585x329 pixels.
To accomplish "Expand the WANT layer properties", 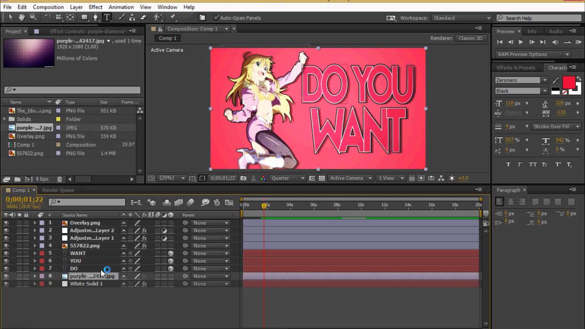I will pyautogui.click(x=35, y=253).
